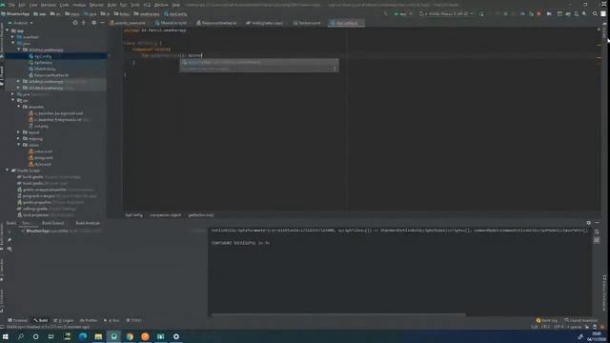The height and width of the screenshot is (343, 610).
Task: Switch to Build Output tab
Action: 53,223
